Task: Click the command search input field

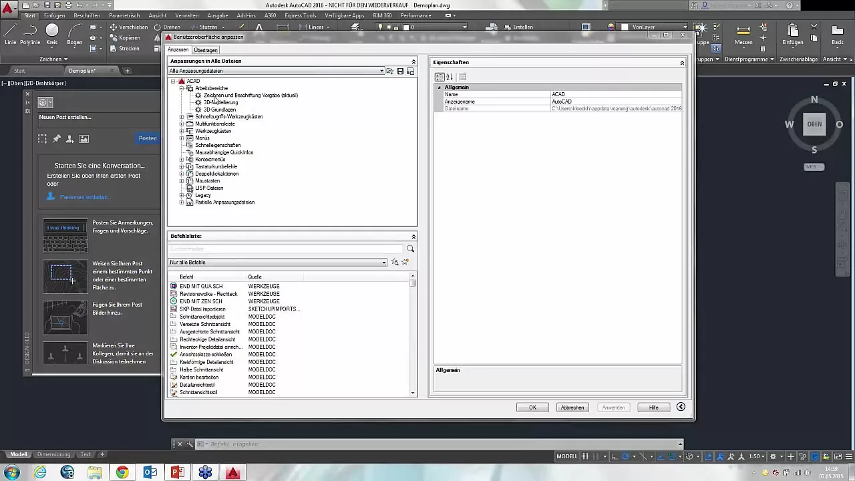Action: tap(286, 249)
